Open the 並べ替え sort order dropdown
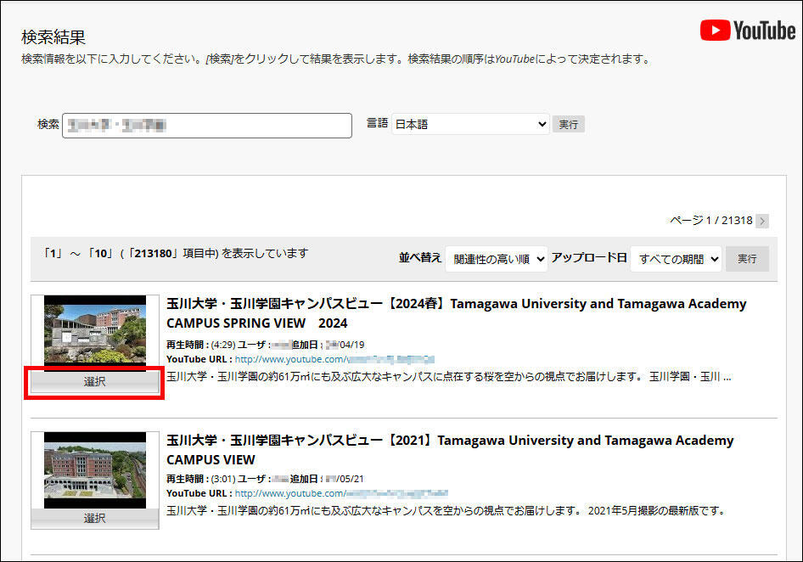This screenshot has width=803, height=562. point(497,259)
